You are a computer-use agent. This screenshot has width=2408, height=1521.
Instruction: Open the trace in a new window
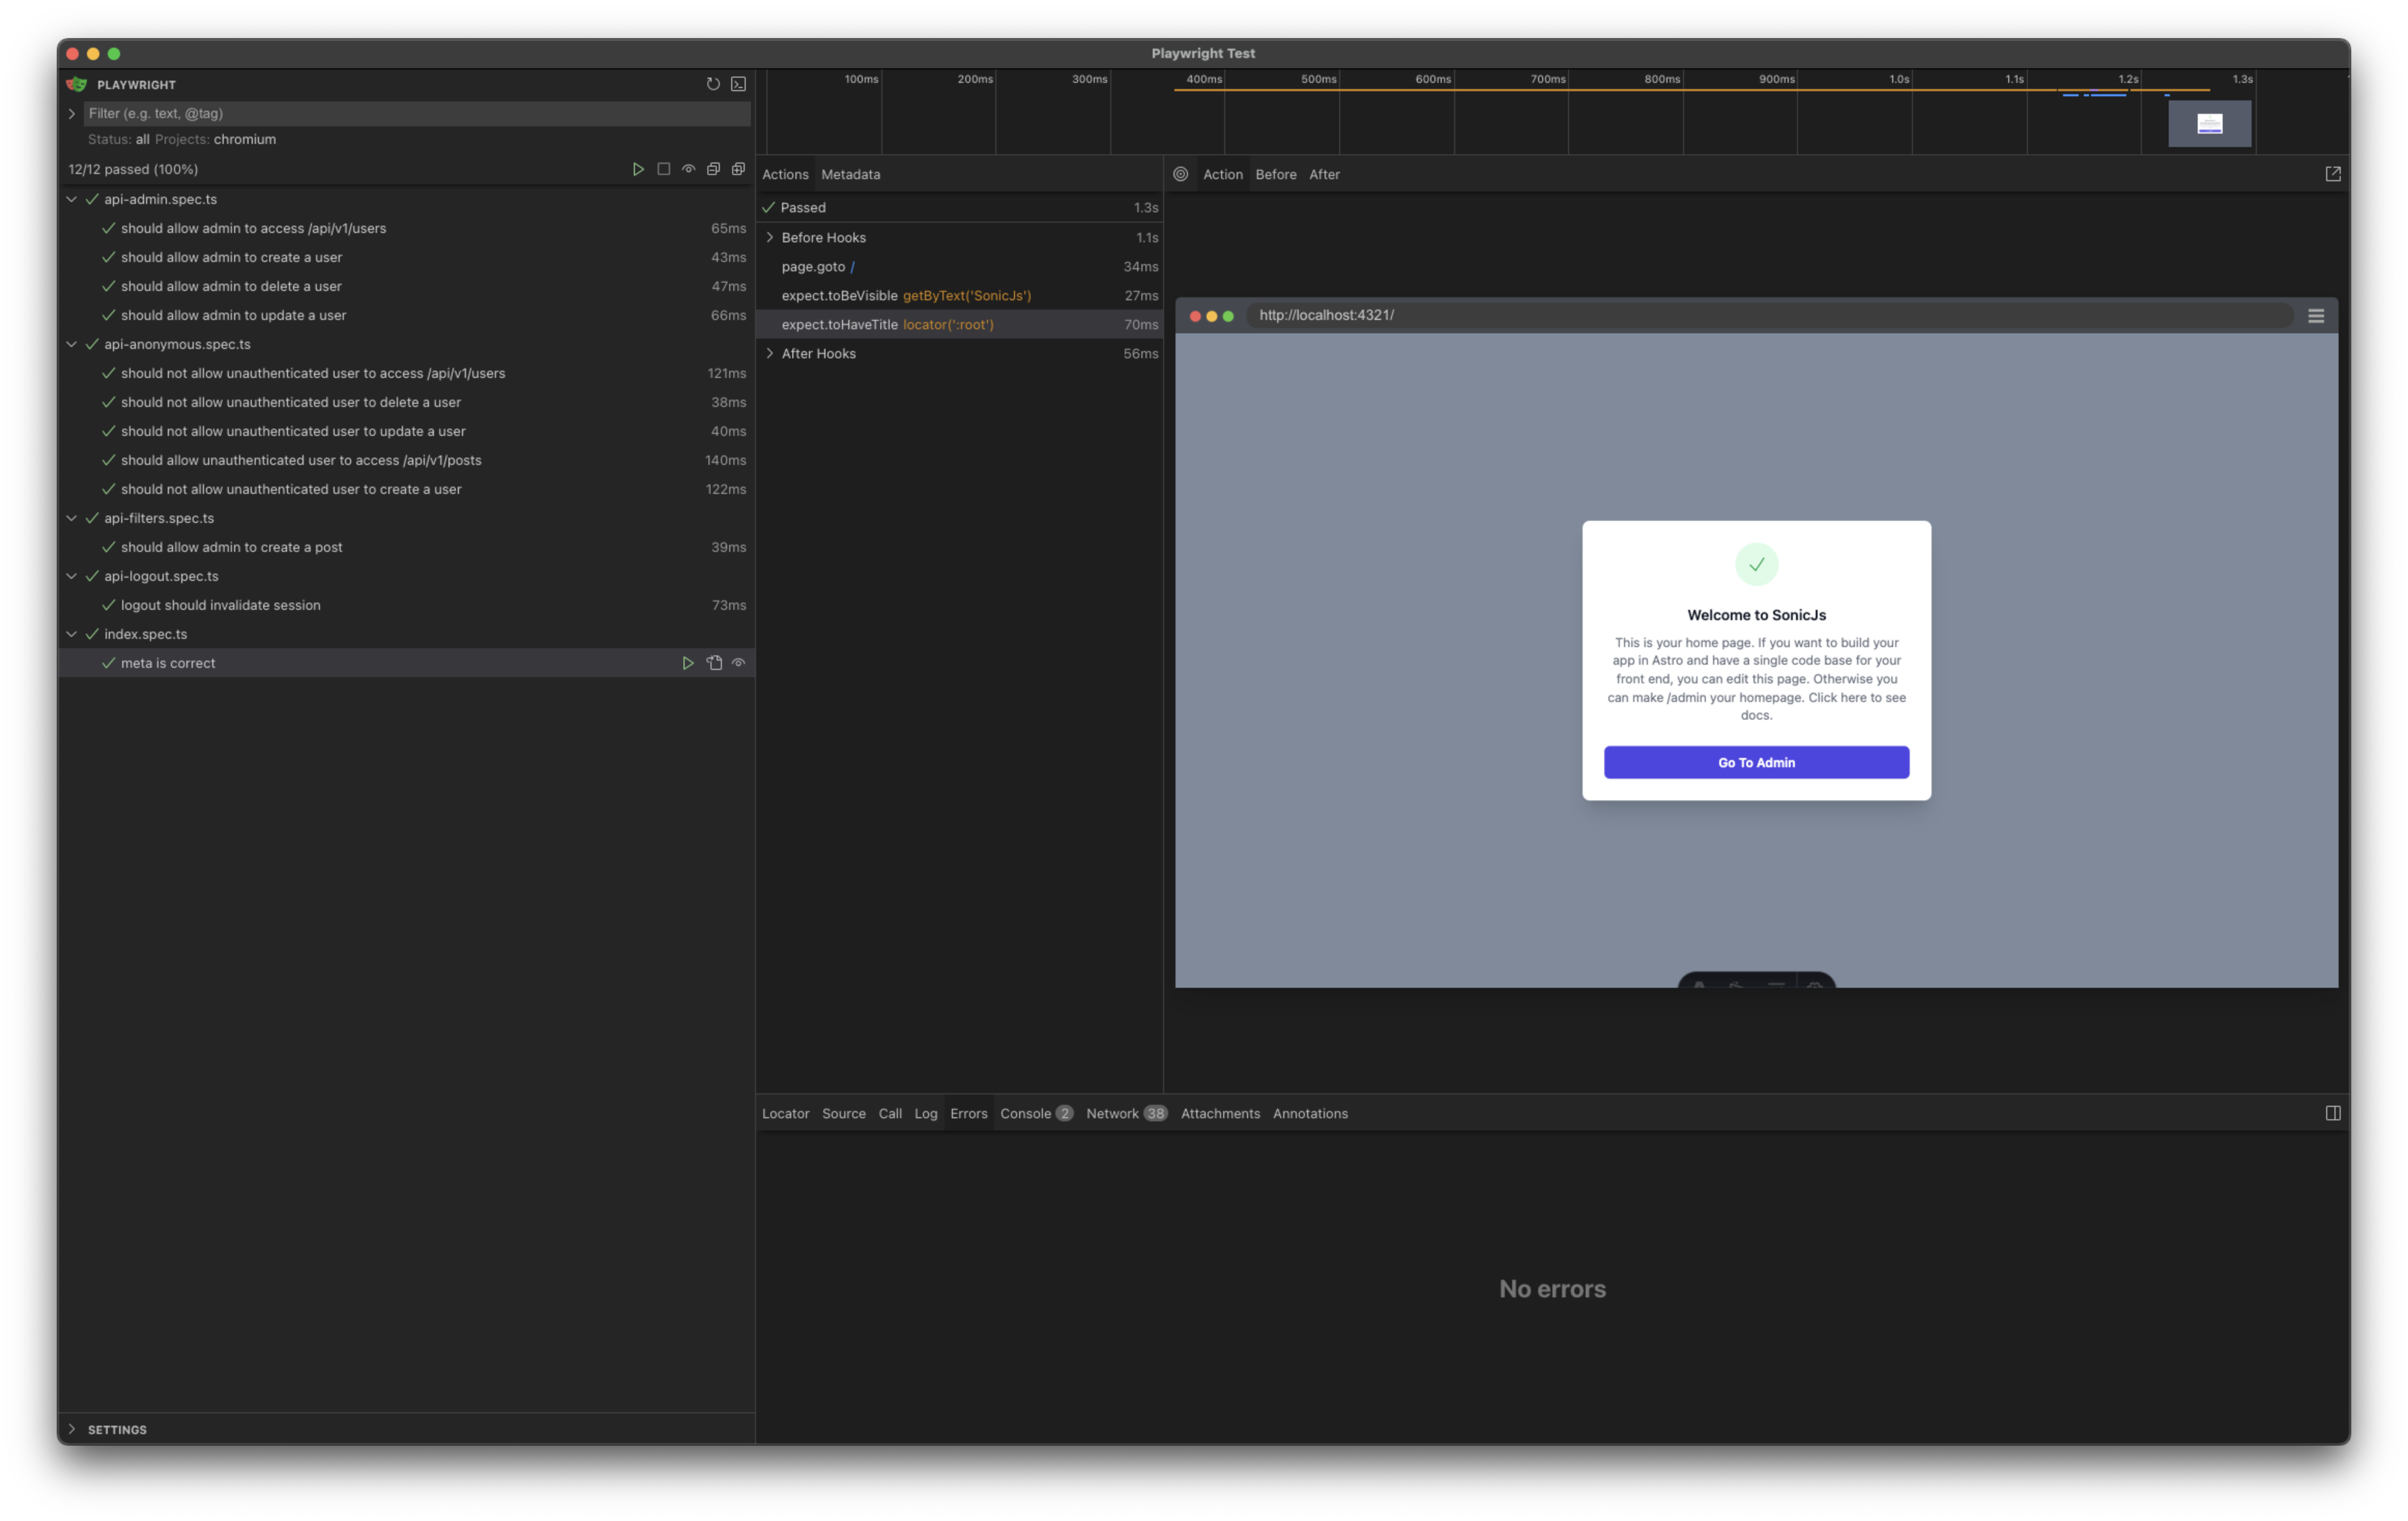point(2334,173)
